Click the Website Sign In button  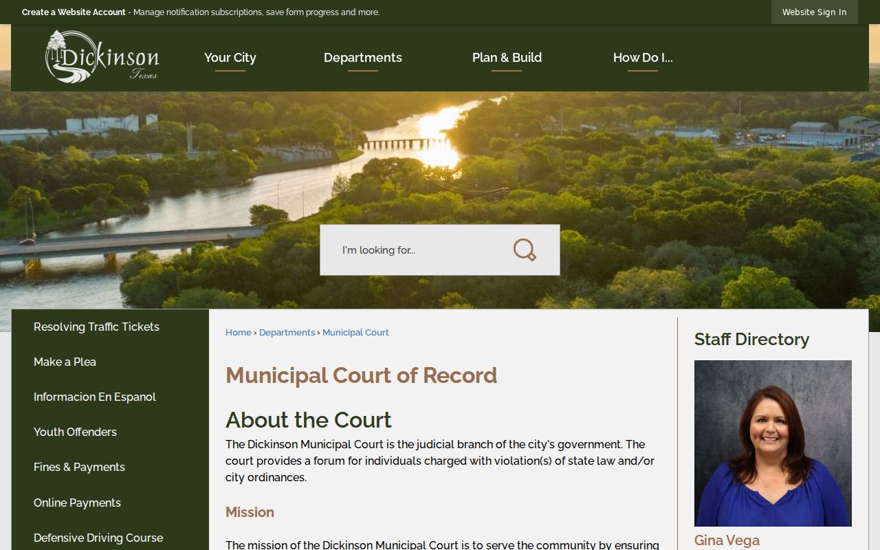click(x=814, y=12)
